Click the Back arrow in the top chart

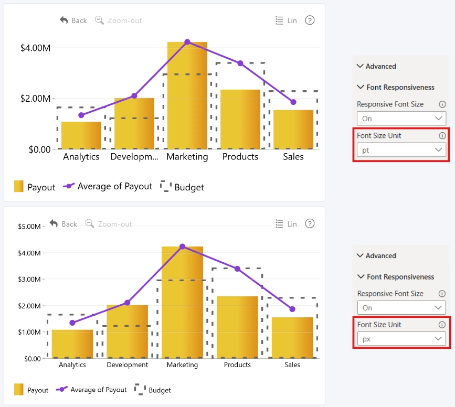[64, 20]
